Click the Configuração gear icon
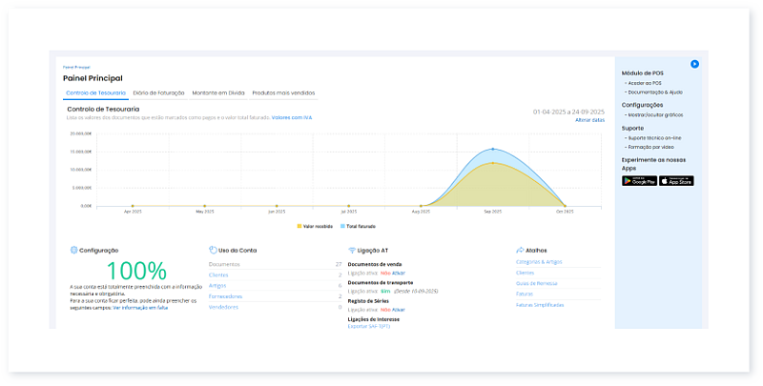 [73, 250]
